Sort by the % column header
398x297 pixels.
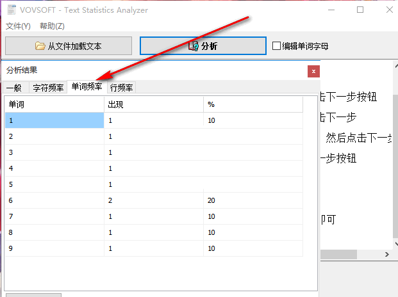tap(253, 104)
